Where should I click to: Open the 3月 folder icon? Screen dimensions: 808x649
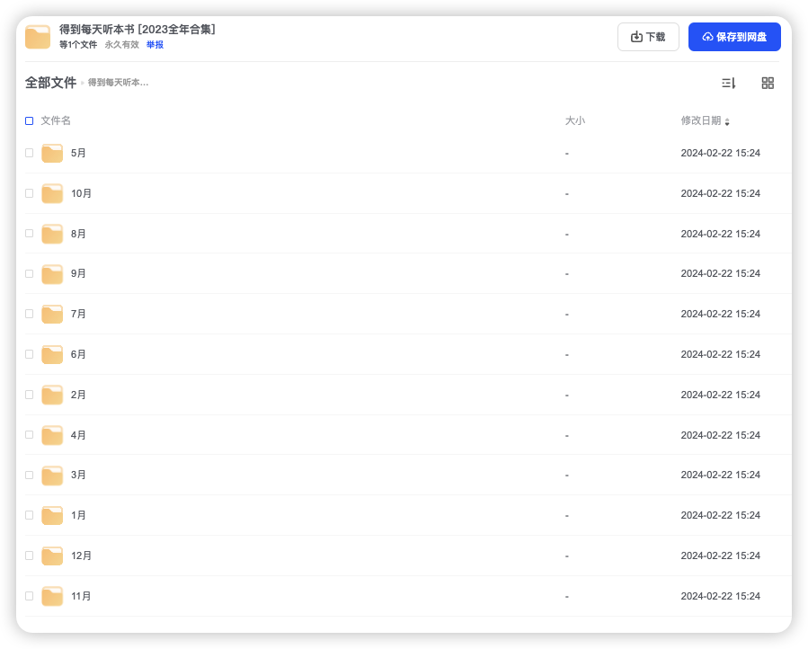pyautogui.click(x=52, y=475)
